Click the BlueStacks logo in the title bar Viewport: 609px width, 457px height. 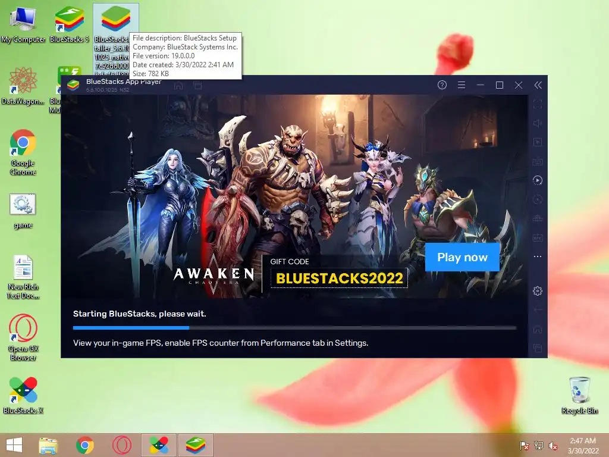point(73,85)
